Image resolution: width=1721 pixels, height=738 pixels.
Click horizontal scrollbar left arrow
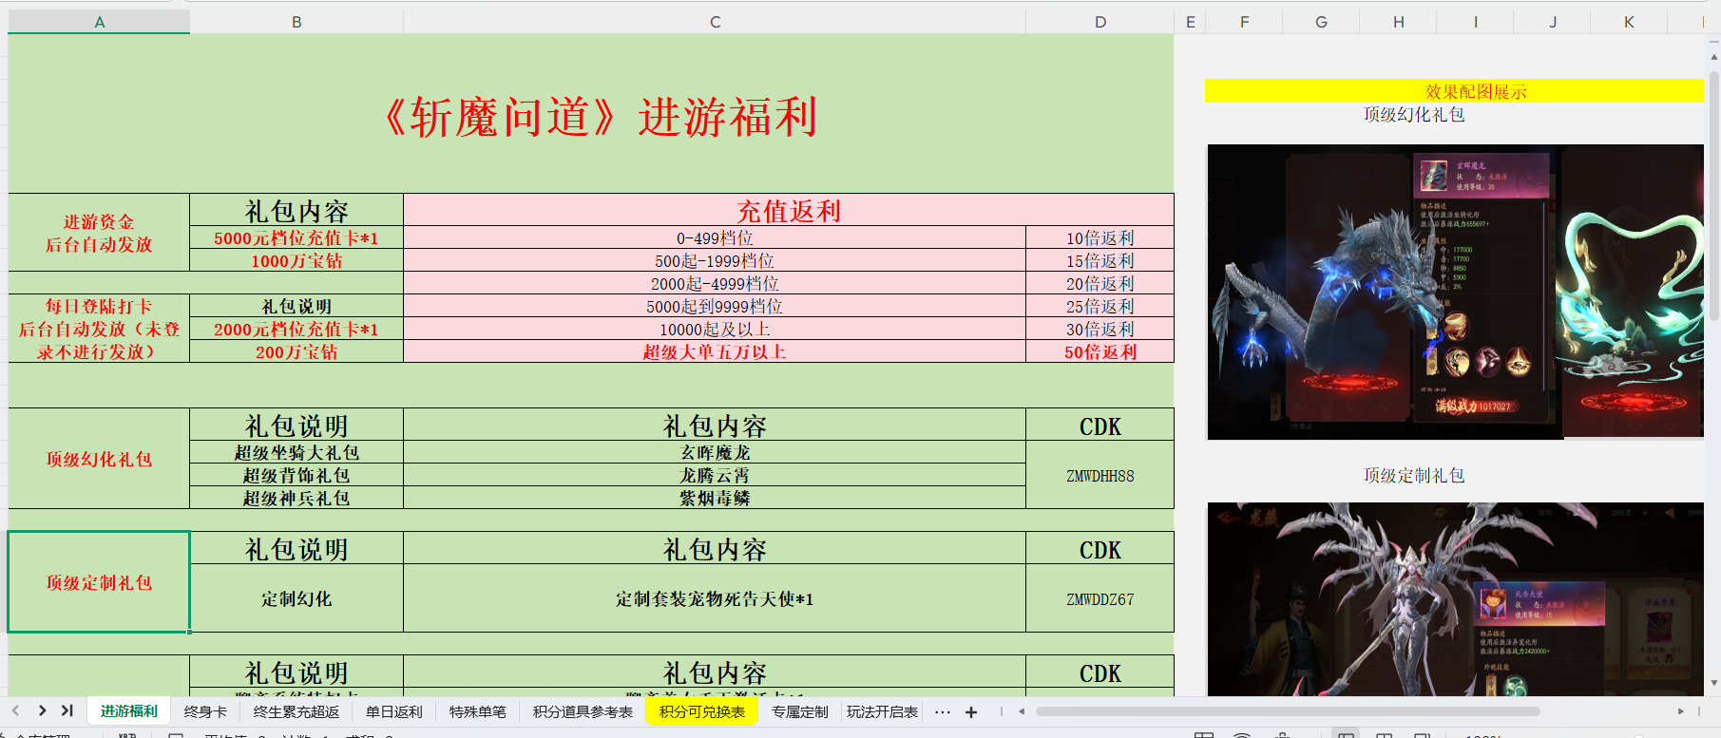pos(1022,711)
